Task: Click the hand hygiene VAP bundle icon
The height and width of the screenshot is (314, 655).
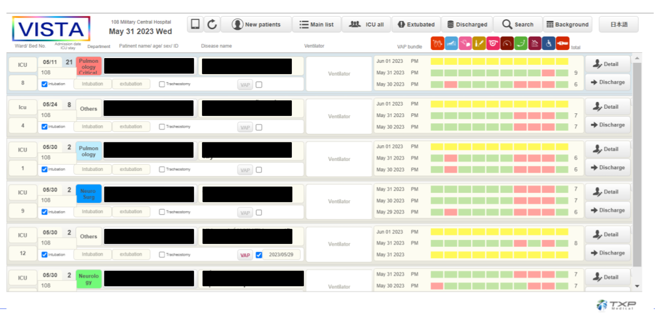Action: [437, 43]
